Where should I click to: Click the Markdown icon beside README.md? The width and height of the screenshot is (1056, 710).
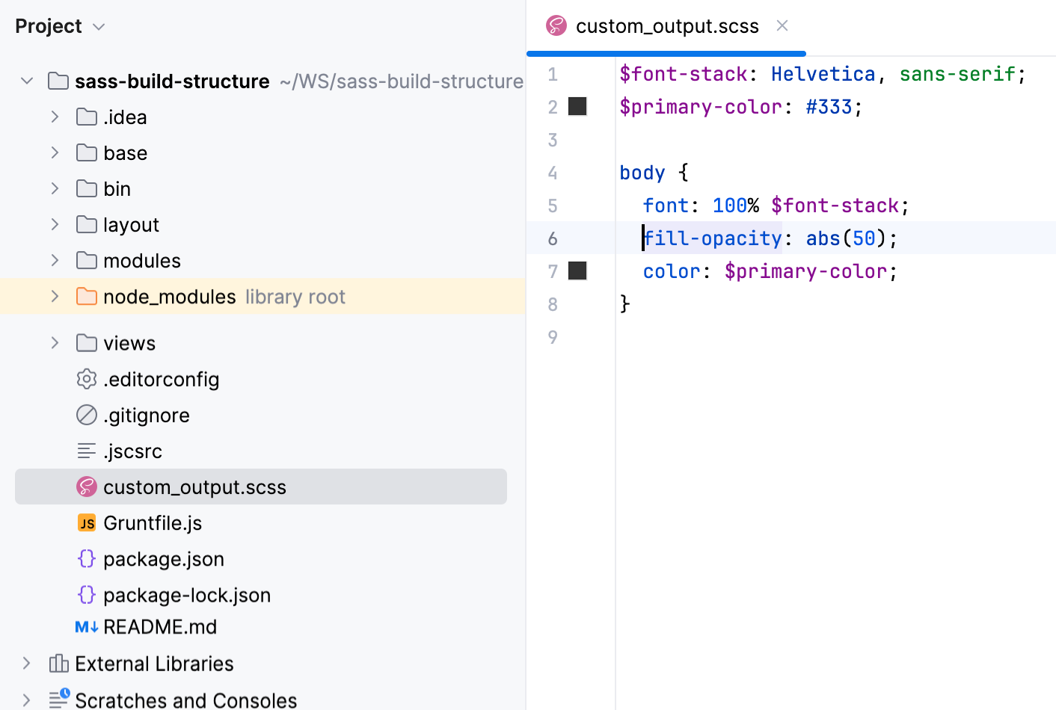(x=85, y=627)
